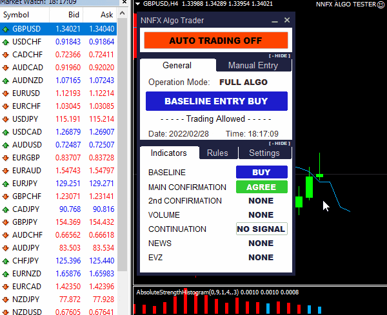This screenshot has height=315, width=387.
Task: Toggle the VOLUME NONE value
Action: (261, 215)
